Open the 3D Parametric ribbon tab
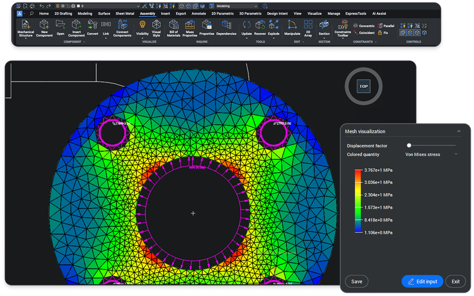This screenshot has height=296, width=474. pyautogui.click(x=250, y=13)
